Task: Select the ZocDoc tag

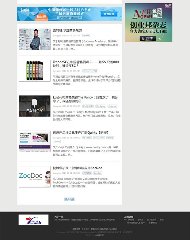Action: (x=98, y=173)
